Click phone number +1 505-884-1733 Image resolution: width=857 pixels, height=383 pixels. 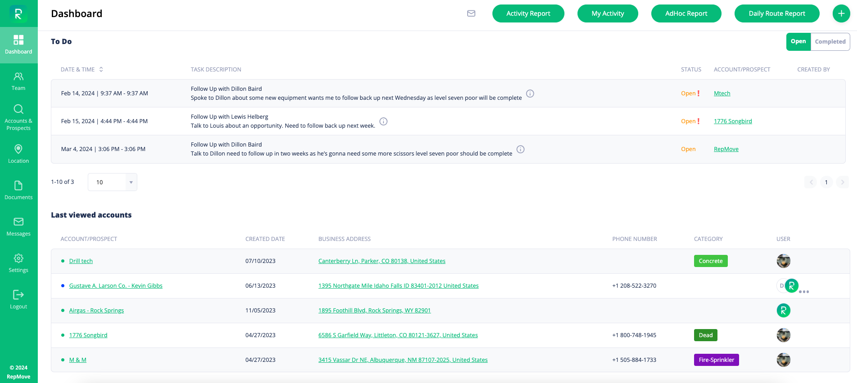[634, 360]
